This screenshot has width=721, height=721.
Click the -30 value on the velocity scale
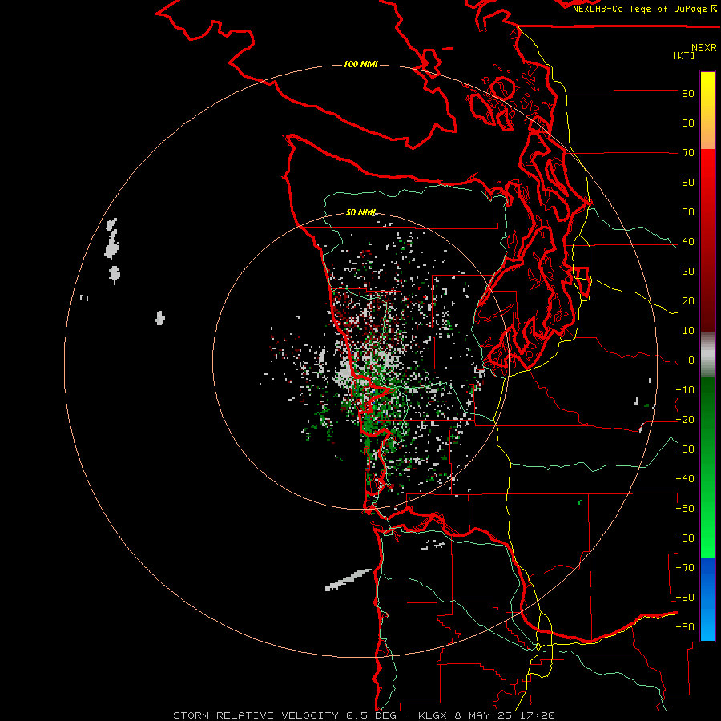(685, 449)
